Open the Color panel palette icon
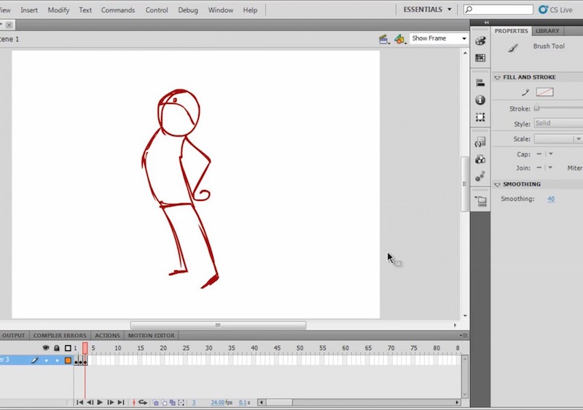Image resolution: width=583 pixels, height=410 pixels. coord(480,42)
